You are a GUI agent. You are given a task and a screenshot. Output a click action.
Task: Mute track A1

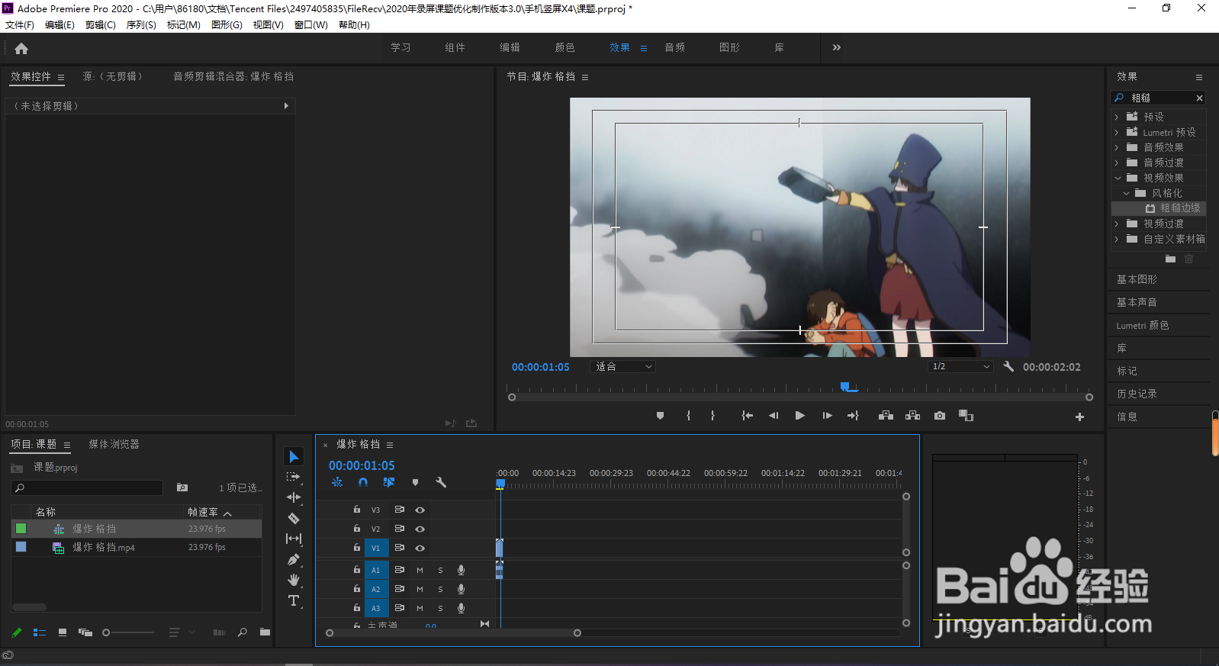(x=420, y=570)
